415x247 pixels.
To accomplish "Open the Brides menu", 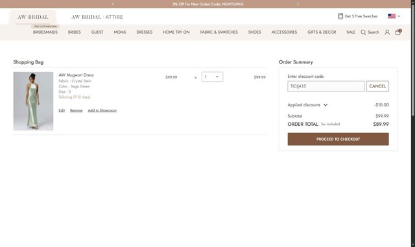I will click(x=75, y=32).
